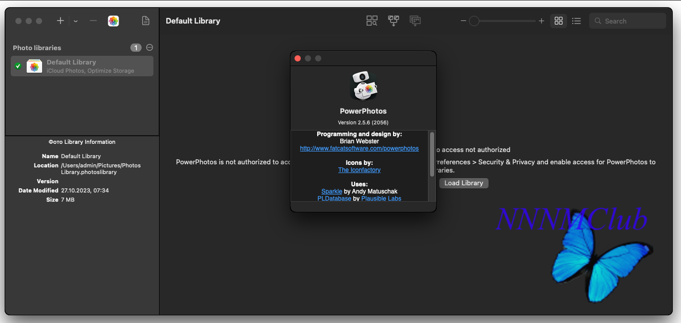Image resolution: width=681 pixels, height=323 pixels.
Task: Toggle Default Library checkbox in sidebar
Action: [x=18, y=66]
